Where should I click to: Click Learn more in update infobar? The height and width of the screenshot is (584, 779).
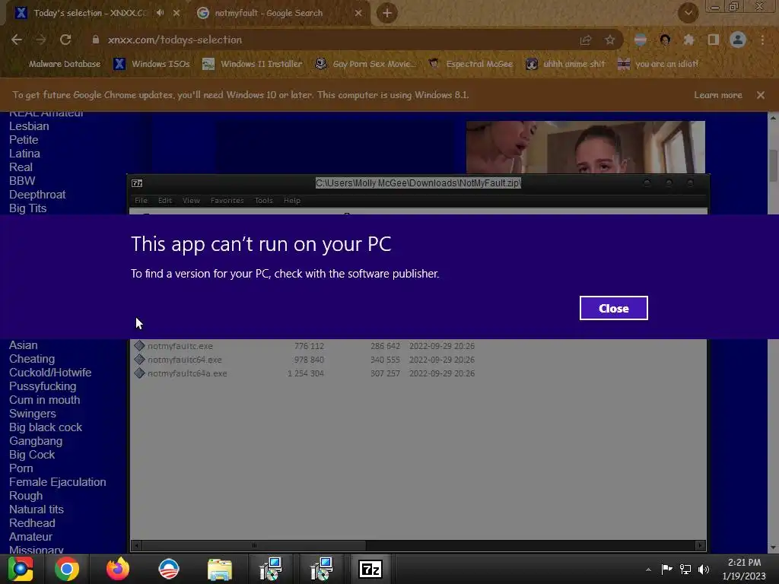(x=718, y=95)
